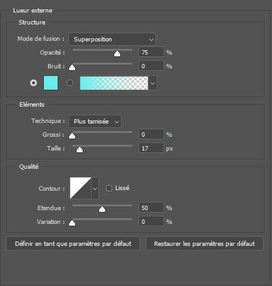
Task: Click the Contour curve thumbnail
Action: tap(80, 188)
